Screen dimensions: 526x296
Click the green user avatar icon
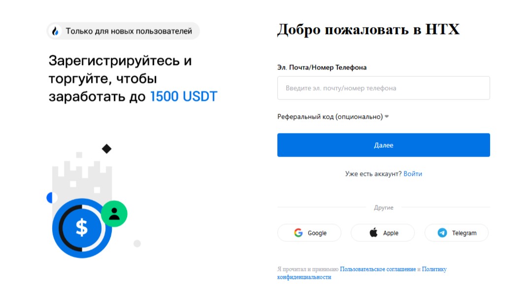click(114, 213)
